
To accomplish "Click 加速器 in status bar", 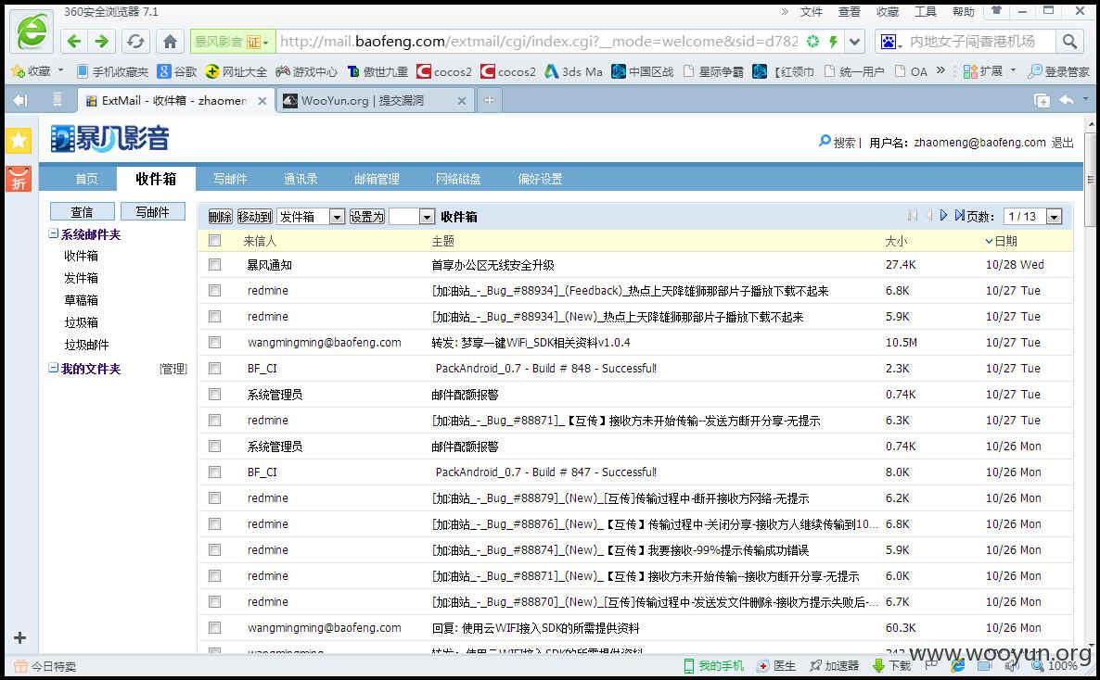I will 834,665.
